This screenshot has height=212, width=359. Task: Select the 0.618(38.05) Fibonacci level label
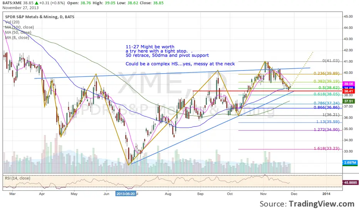pyautogui.click(x=327, y=94)
